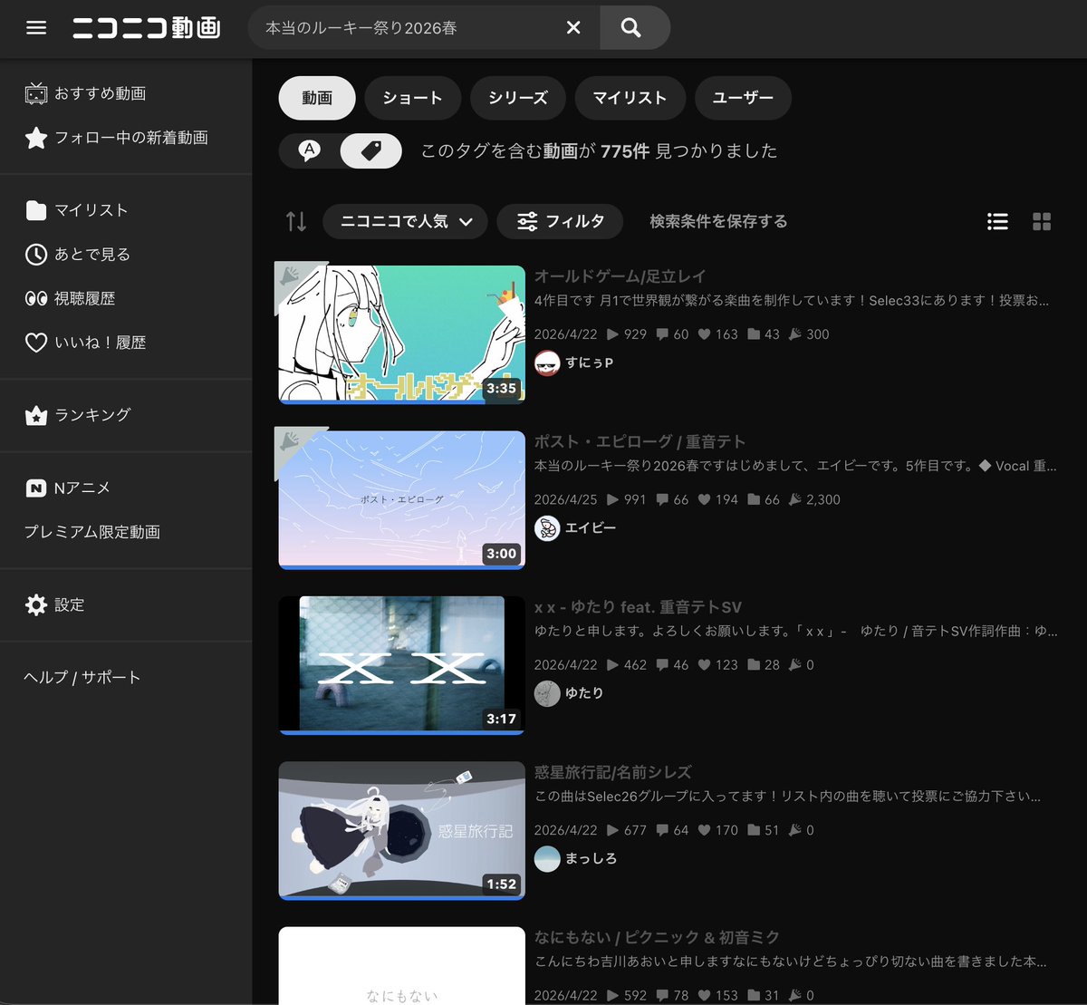Open uploader ゆたり

tap(584, 693)
